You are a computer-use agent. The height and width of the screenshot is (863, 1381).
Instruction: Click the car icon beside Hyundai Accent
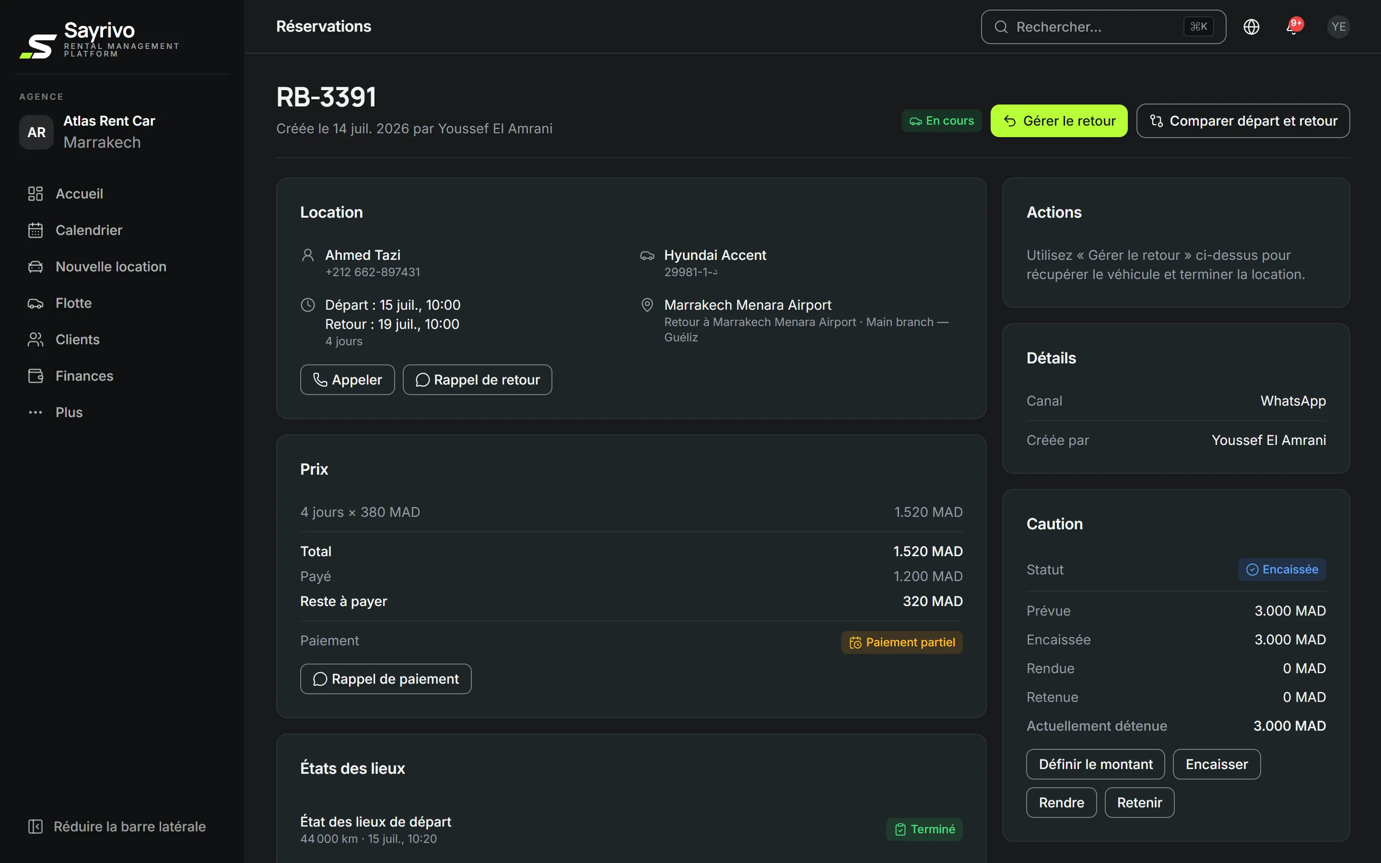[x=646, y=255]
